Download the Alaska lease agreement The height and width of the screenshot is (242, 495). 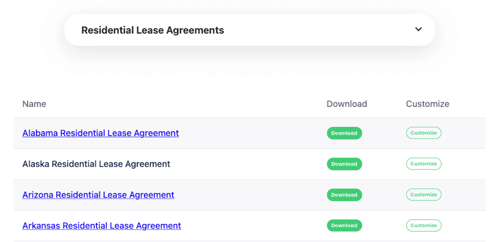(344, 164)
